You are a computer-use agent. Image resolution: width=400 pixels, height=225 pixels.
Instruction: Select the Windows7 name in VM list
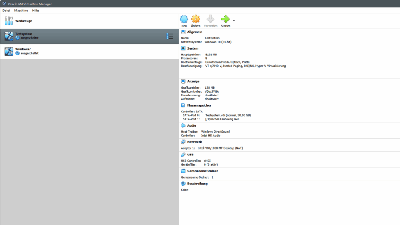click(23, 49)
